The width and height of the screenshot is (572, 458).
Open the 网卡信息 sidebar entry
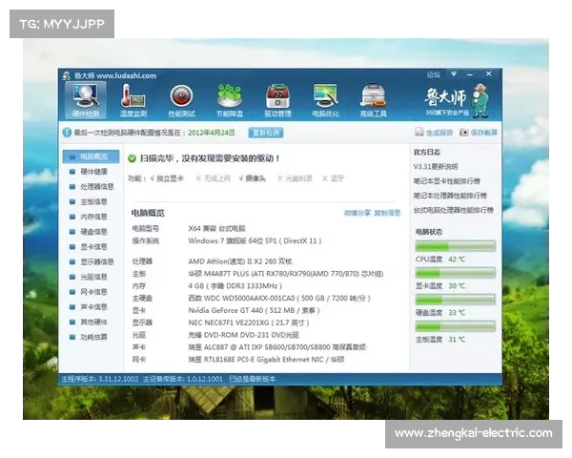[89, 292]
